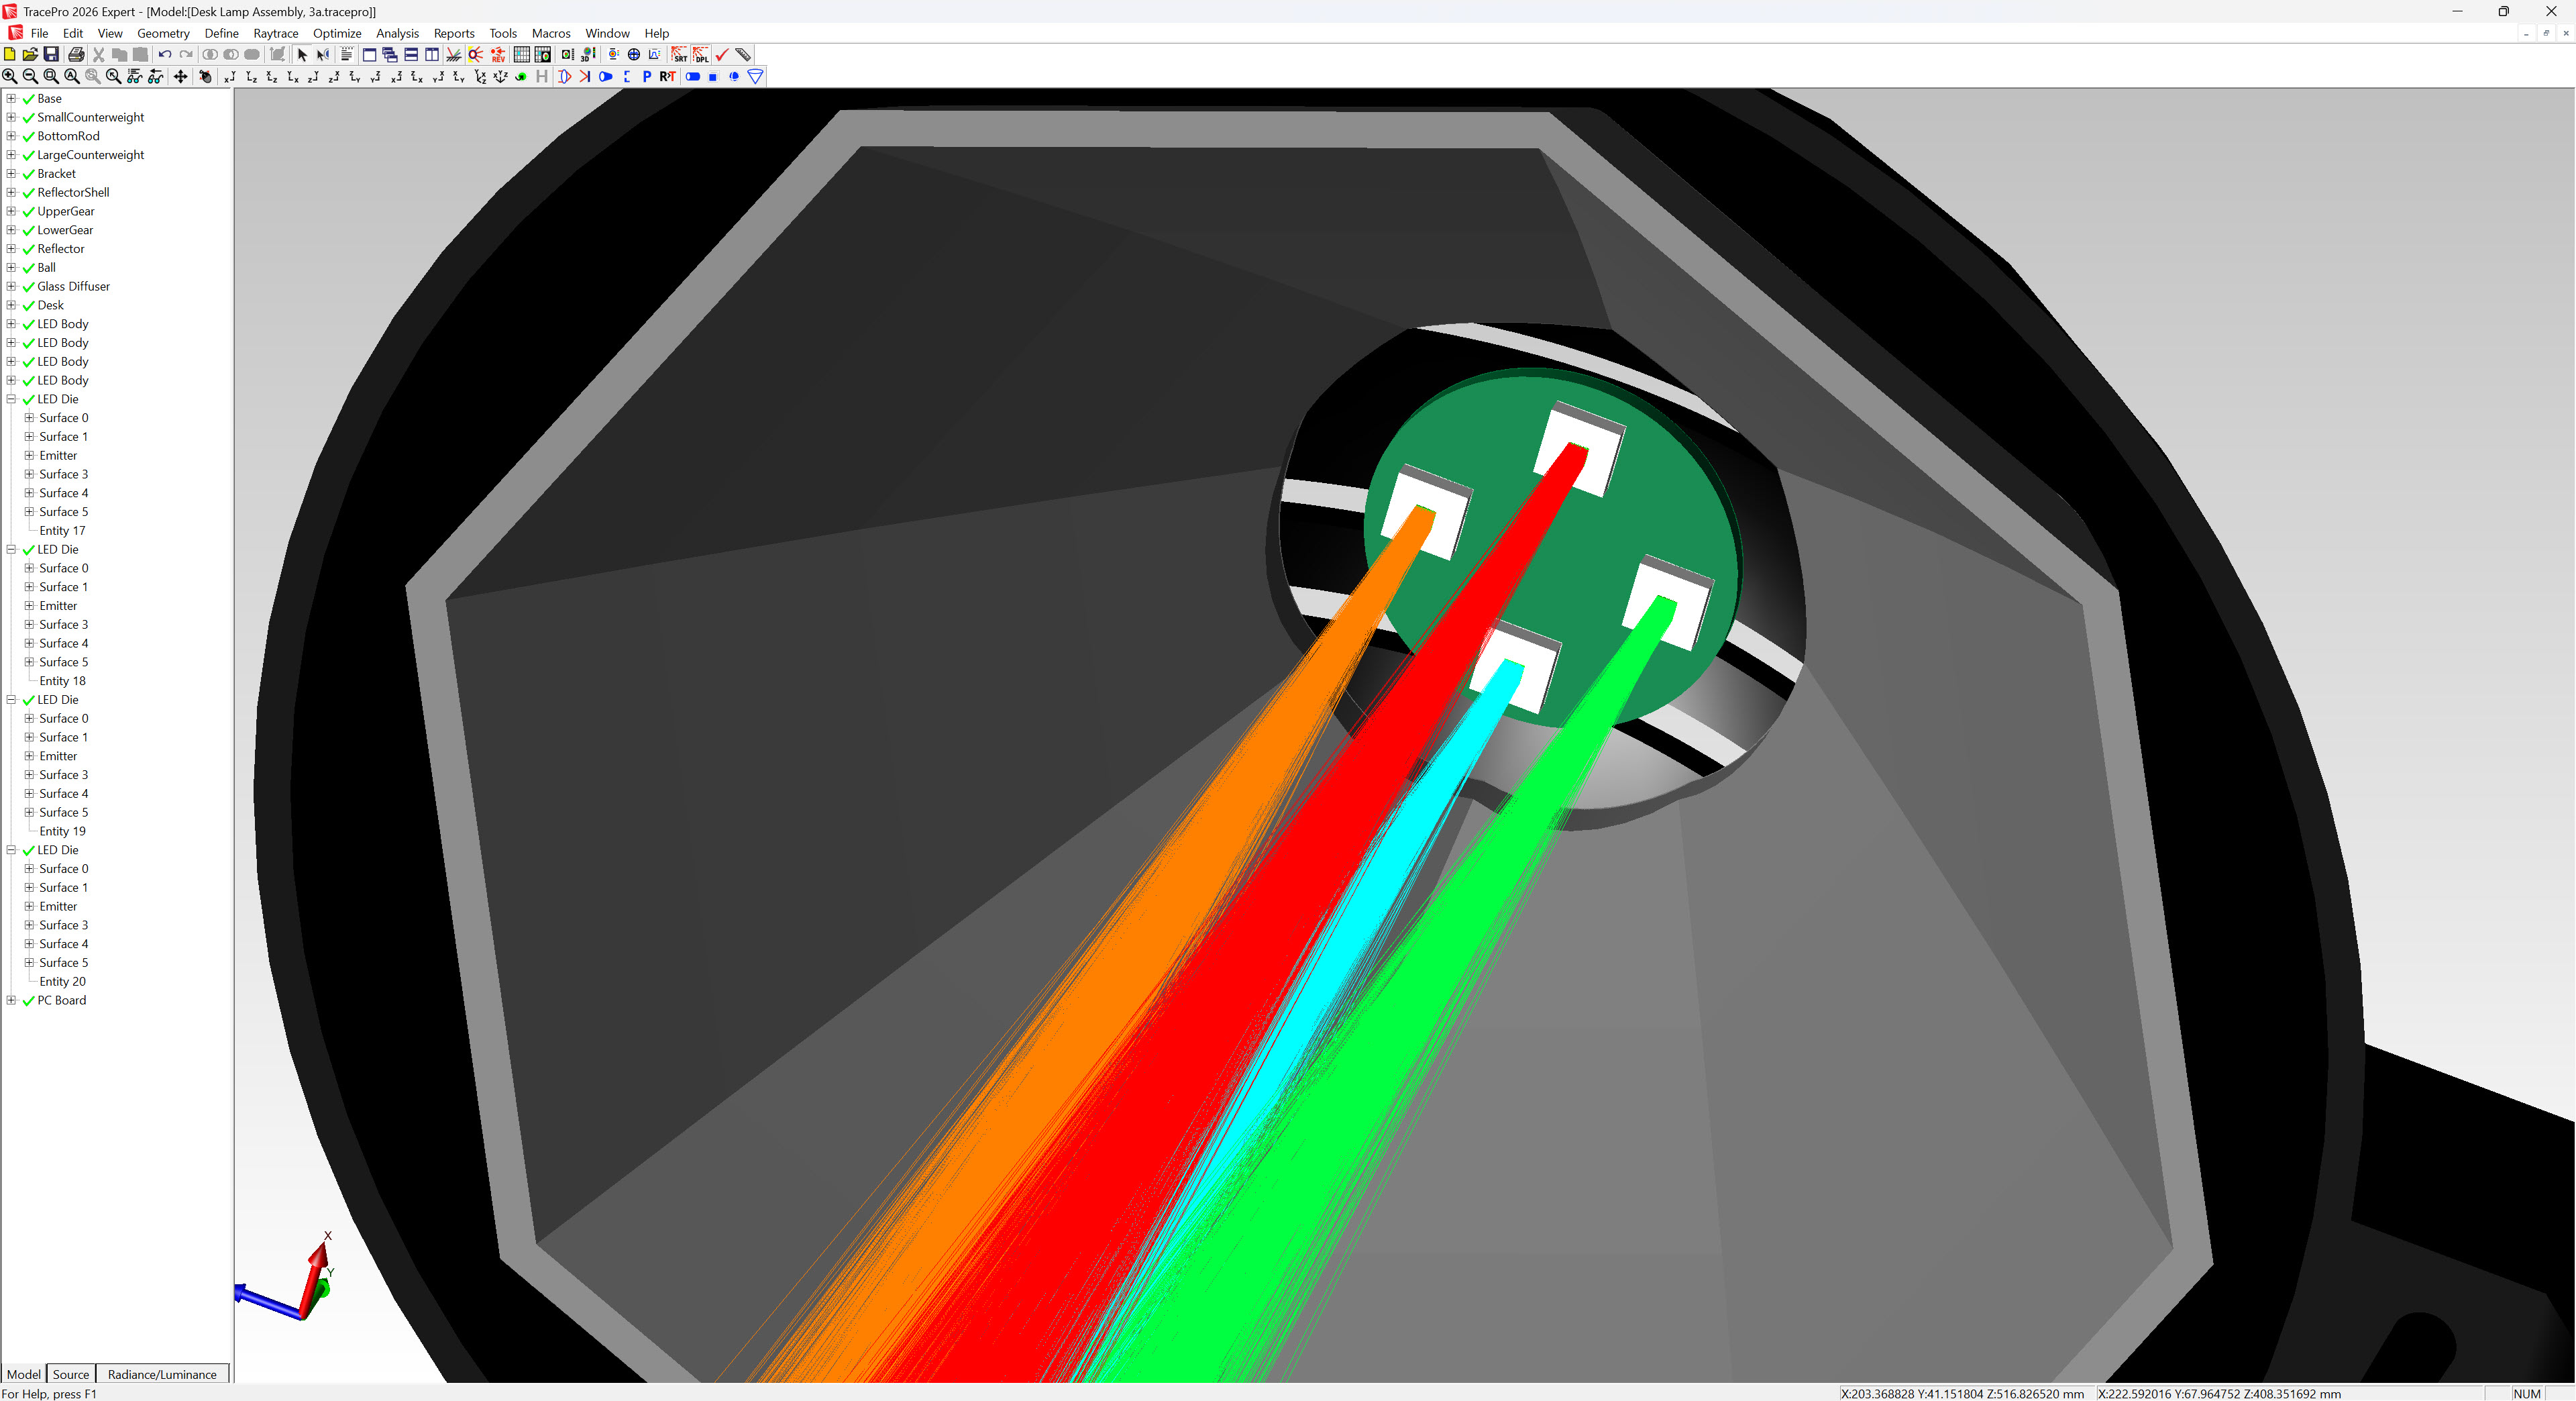The image size is (2576, 1401).
Task: Toggle the green check next to ReflectorShell
Action: tap(28, 193)
